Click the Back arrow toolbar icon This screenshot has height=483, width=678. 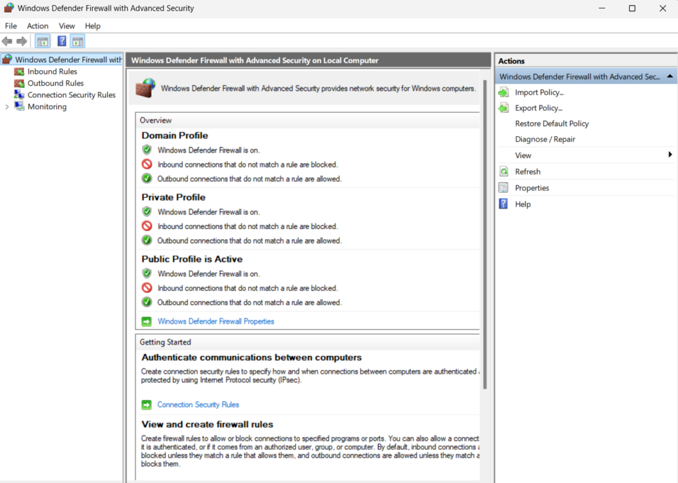pos(7,42)
